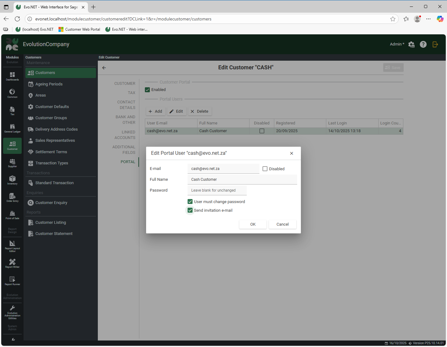Open the Point of Sale module
The image size is (447, 347).
pos(12,215)
